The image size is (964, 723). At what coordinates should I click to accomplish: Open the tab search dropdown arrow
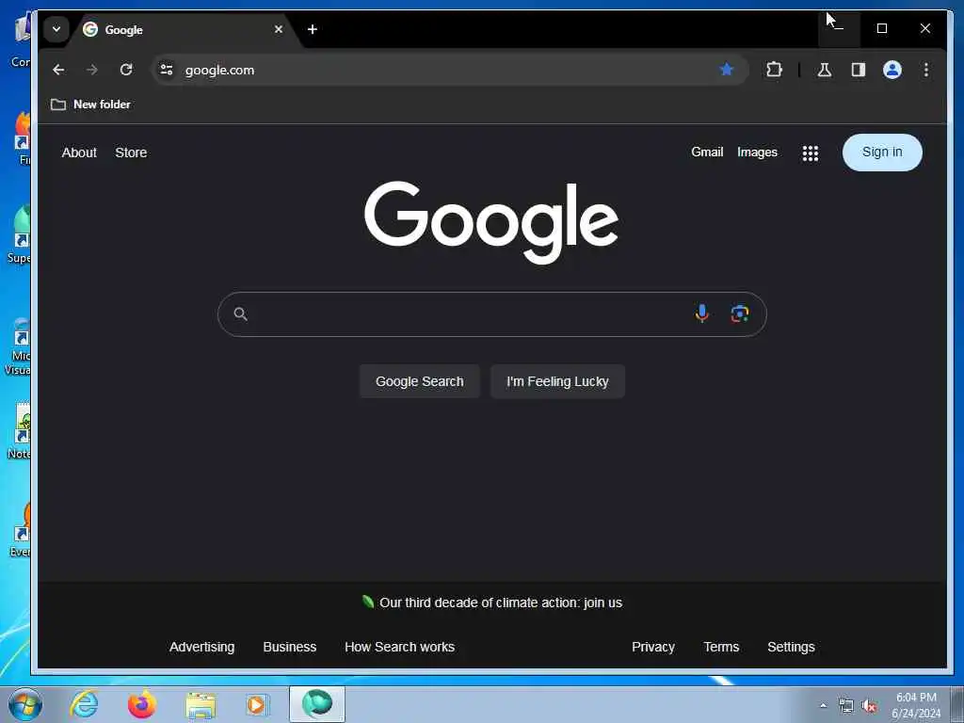click(56, 29)
